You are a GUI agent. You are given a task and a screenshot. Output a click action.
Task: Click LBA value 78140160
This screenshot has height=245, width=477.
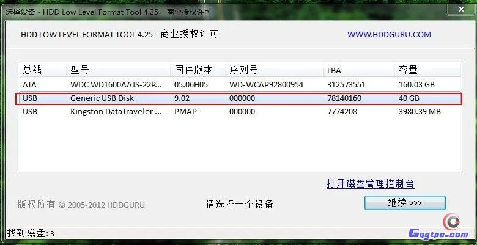coord(344,98)
